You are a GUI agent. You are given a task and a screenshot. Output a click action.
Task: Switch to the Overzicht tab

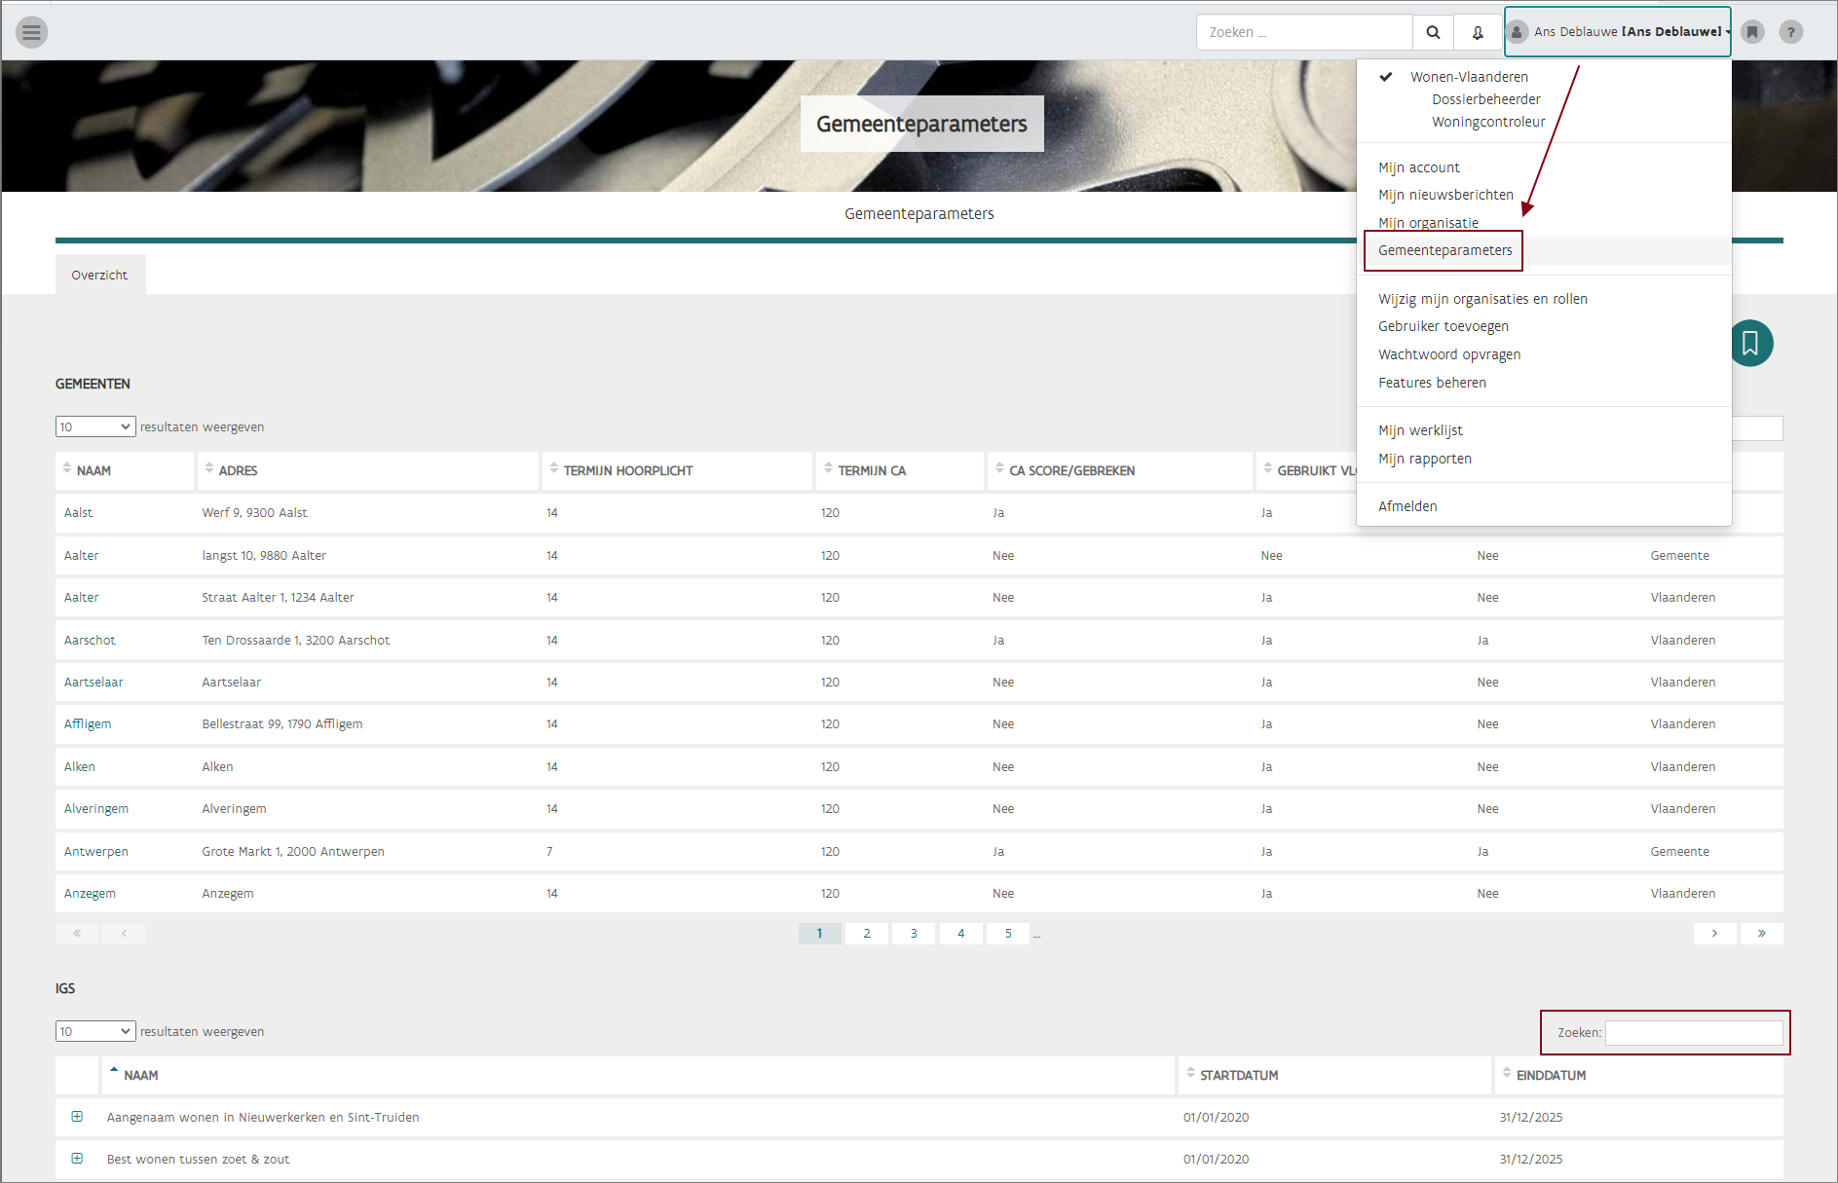point(99,275)
